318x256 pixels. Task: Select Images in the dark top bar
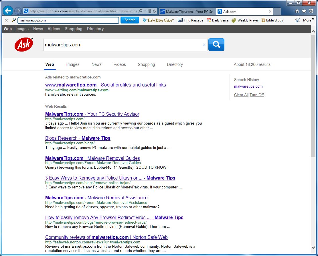[x=22, y=29]
